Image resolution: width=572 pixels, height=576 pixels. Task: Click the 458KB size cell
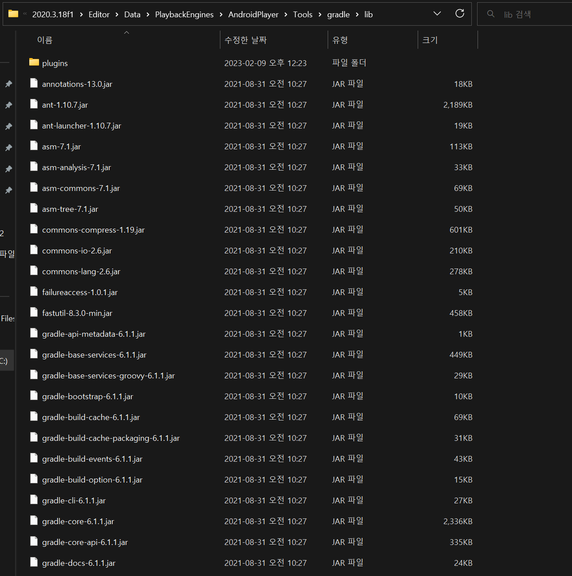pyautogui.click(x=461, y=313)
